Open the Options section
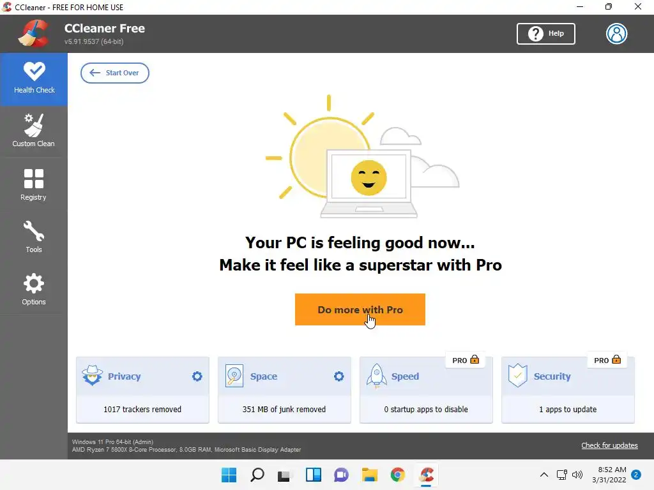The width and height of the screenshot is (654, 490). (x=34, y=289)
